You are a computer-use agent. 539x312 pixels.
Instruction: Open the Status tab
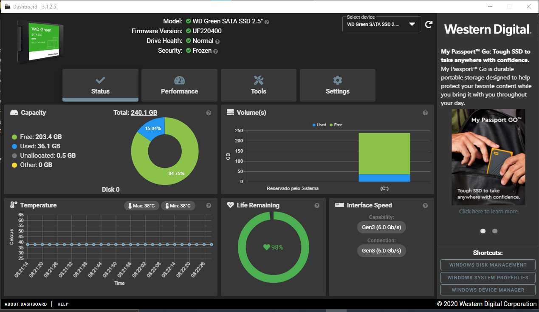point(100,85)
